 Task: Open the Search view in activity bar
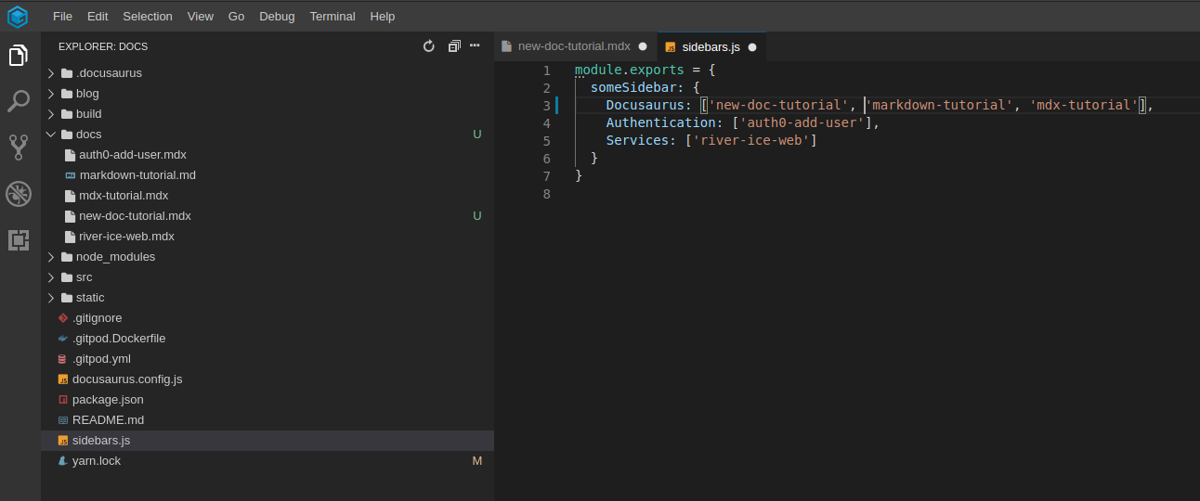click(x=19, y=101)
